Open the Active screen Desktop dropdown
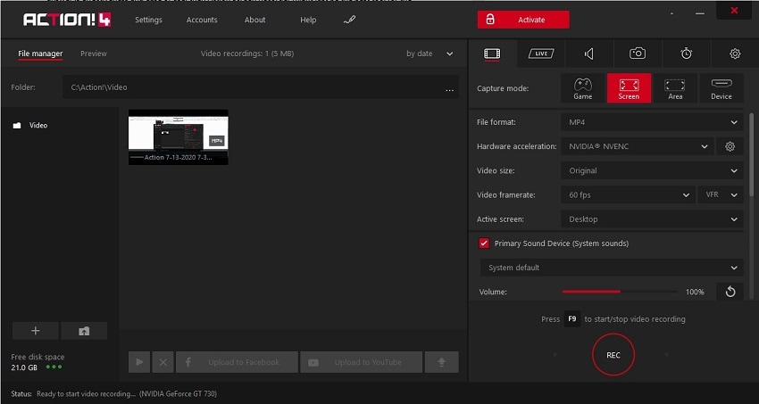The width and height of the screenshot is (759, 404). coord(652,218)
